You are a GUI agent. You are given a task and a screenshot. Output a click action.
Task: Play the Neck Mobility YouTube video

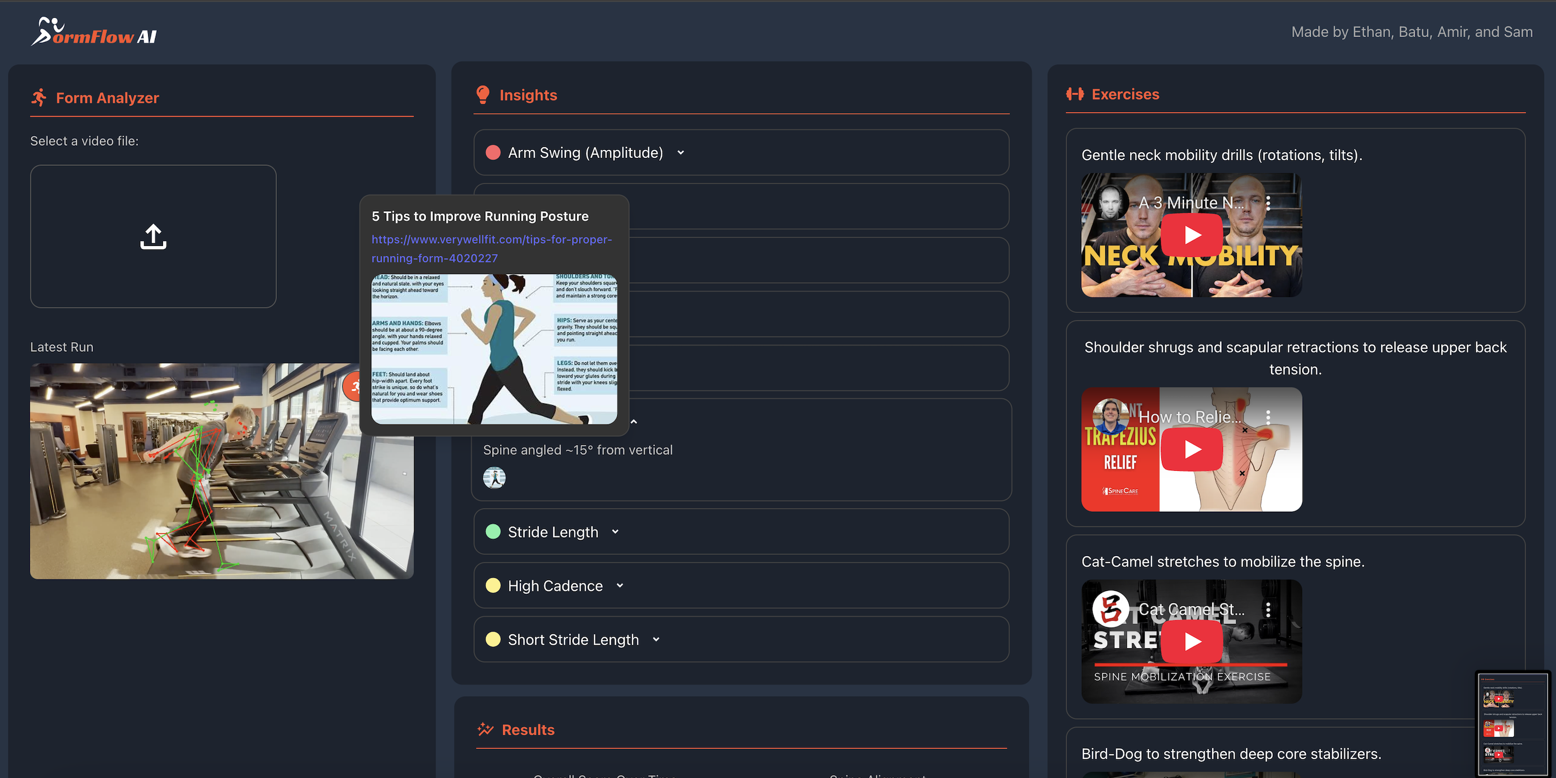[1192, 235]
